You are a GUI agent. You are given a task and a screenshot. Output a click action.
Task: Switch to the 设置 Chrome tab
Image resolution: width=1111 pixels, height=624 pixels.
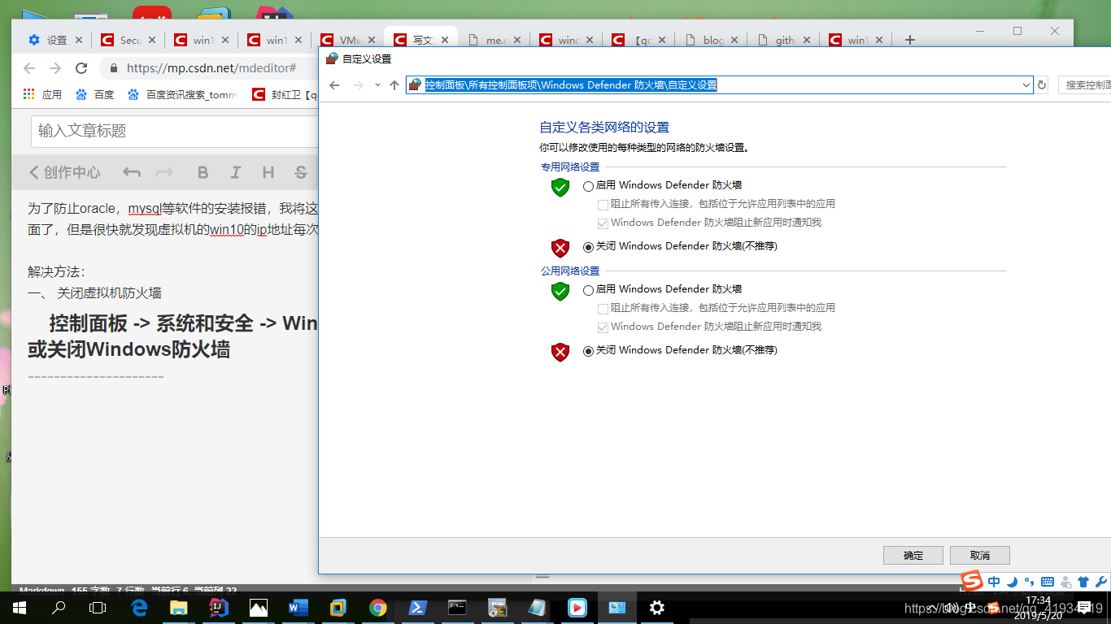[x=55, y=40]
